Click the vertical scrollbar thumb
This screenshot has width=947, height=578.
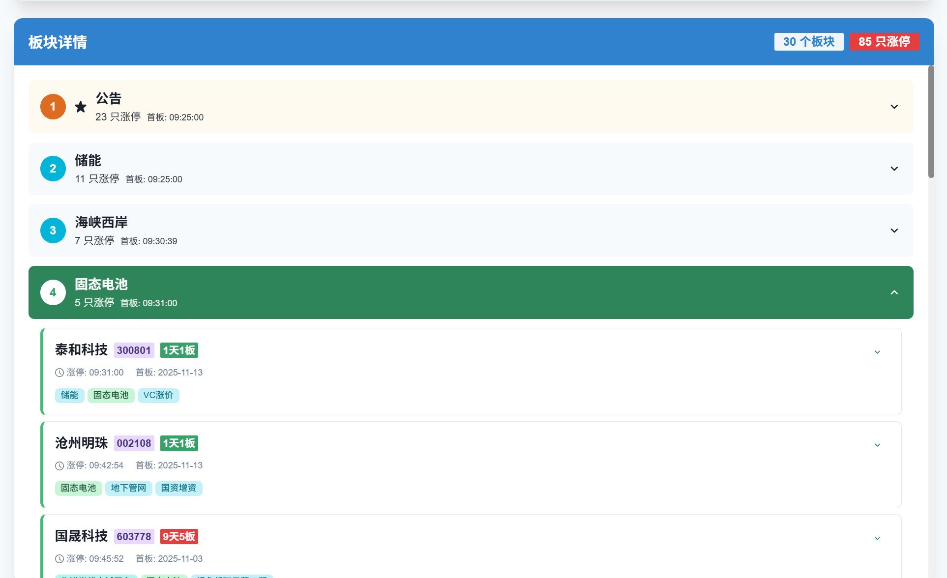(931, 122)
